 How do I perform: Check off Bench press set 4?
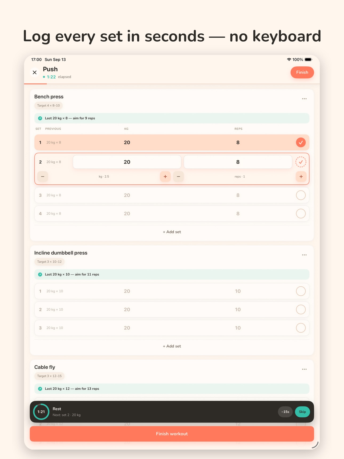pyautogui.click(x=301, y=213)
